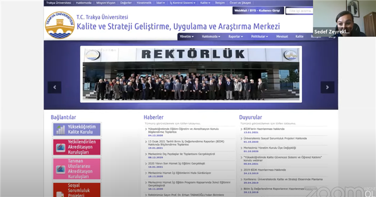Screen dimensions: 376x197
Task: Open the Politikalar dropdown menu
Action: click(x=260, y=37)
